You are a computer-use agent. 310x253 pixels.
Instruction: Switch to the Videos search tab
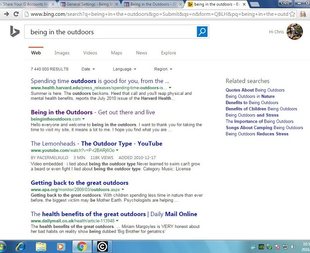(90, 53)
